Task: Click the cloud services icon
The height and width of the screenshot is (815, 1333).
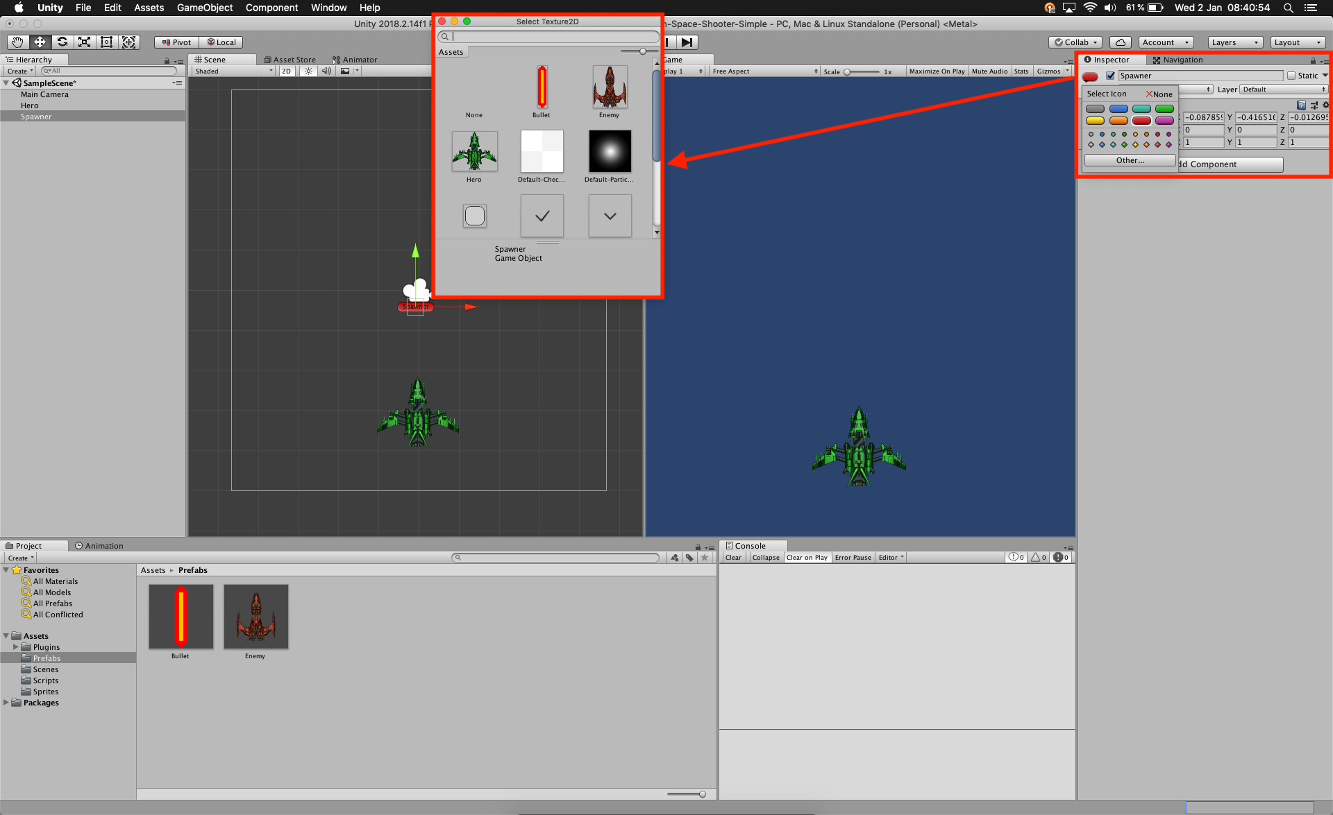Action: [1120, 42]
